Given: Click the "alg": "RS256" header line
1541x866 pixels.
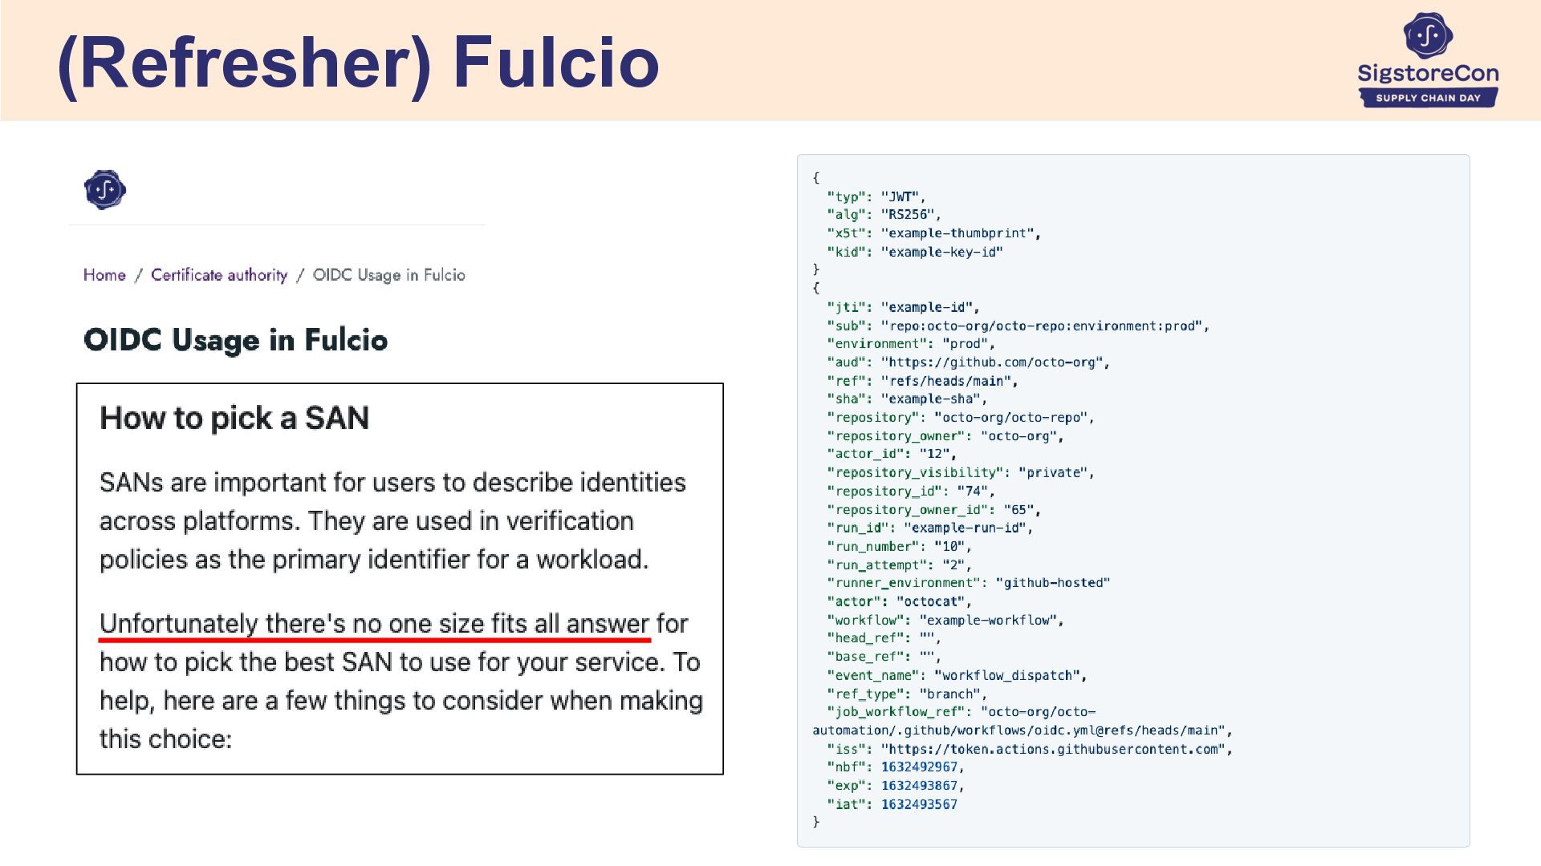Looking at the screenshot, I should pyautogui.click(x=884, y=215).
